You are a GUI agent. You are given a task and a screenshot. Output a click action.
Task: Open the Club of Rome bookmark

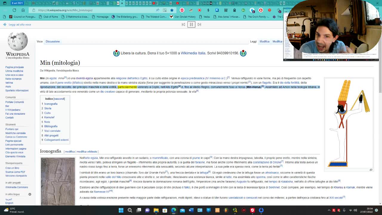coord(48,17)
